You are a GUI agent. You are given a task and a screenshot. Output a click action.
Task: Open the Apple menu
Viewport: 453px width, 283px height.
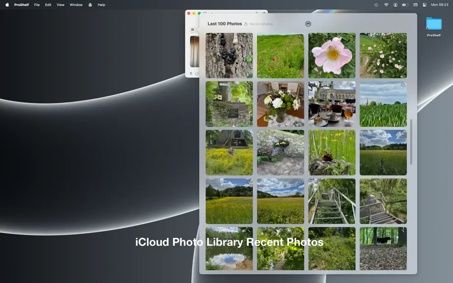click(x=7, y=4)
